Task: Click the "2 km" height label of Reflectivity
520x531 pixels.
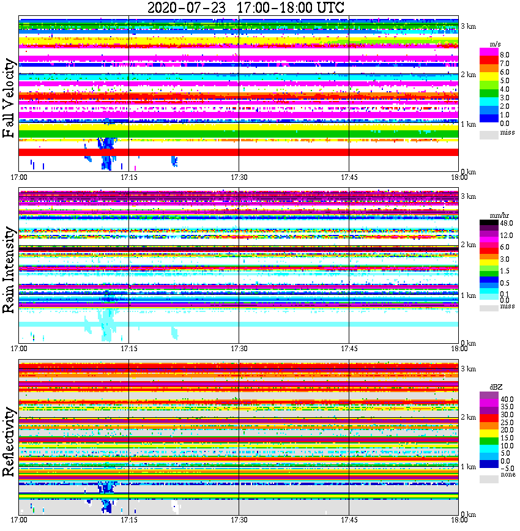Action: point(469,417)
